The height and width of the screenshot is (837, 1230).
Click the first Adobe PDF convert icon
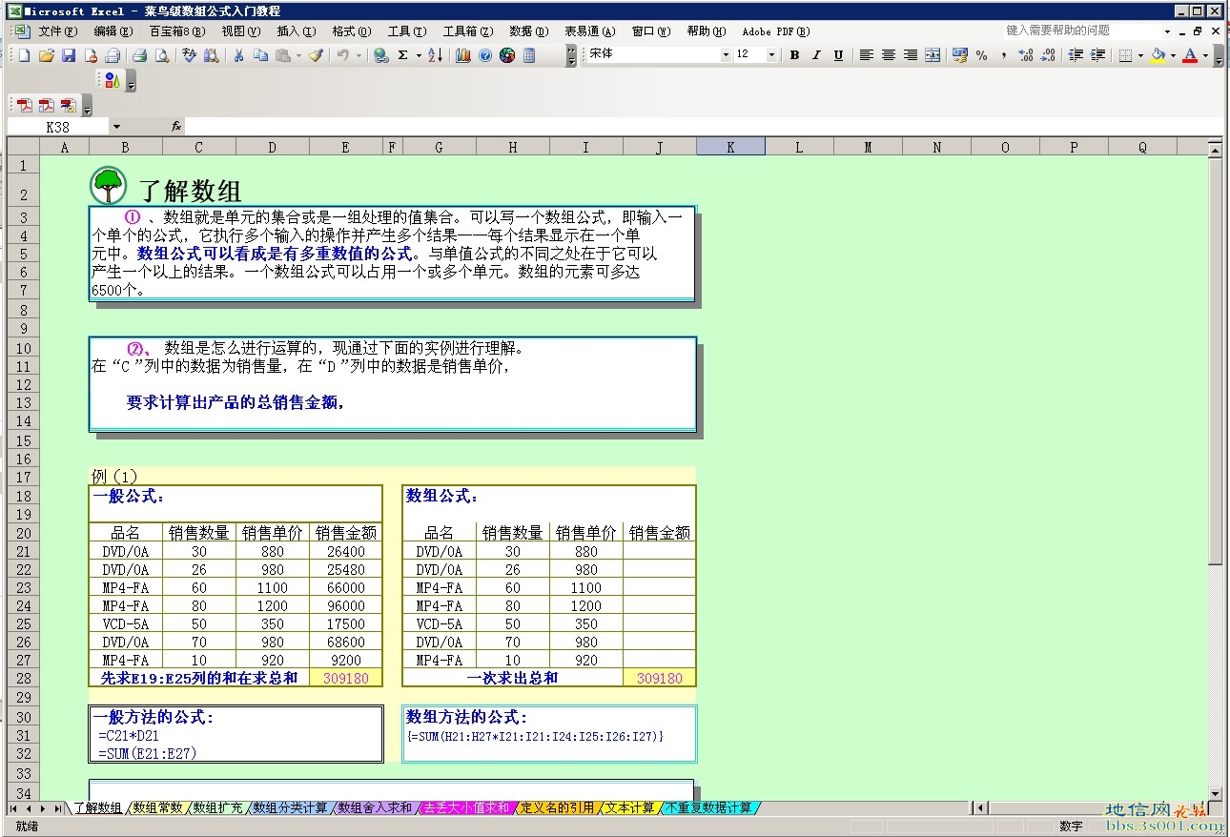click(x=26, y=105)
